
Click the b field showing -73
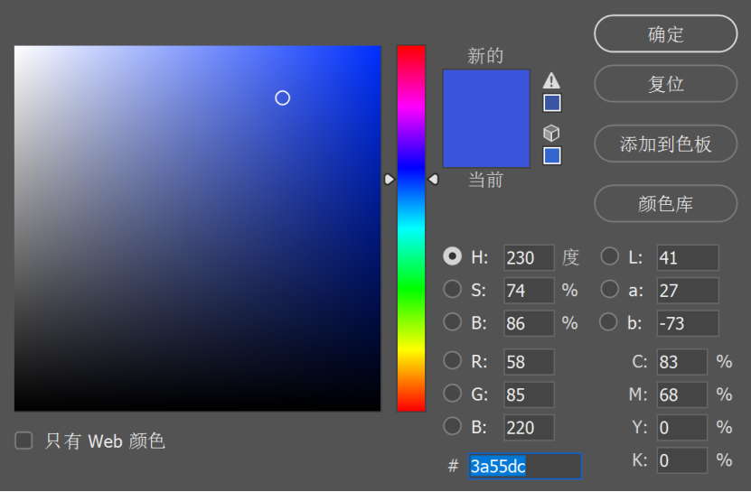[688, 323]
